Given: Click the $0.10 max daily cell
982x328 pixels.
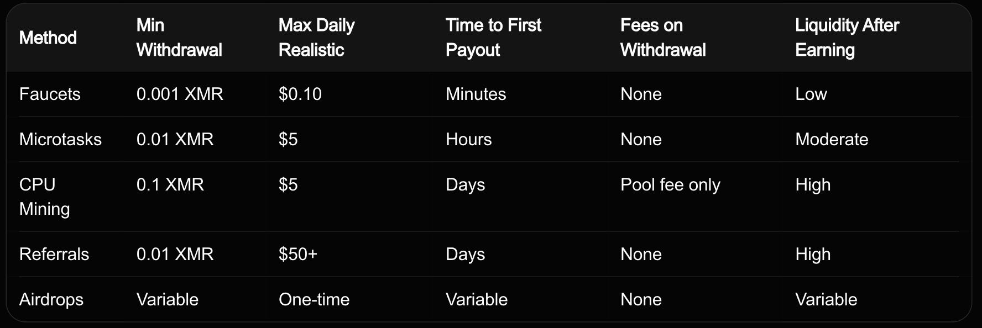Looking at the screenshot, I should click(300, 94).
